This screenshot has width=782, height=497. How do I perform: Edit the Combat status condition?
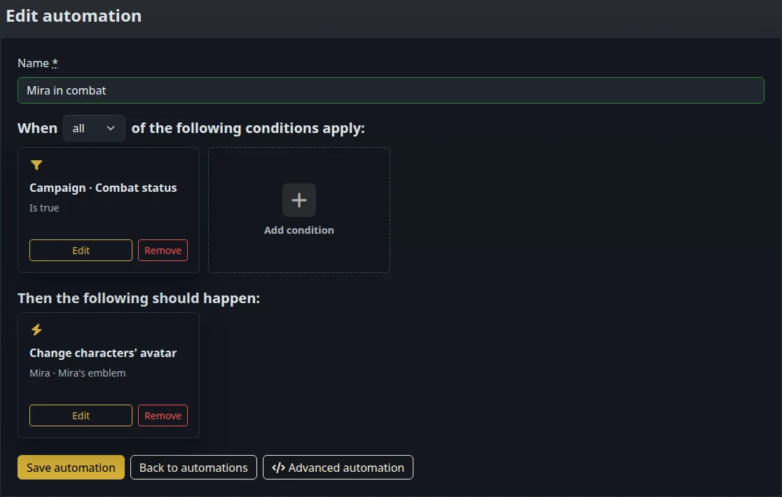point(81,250)
